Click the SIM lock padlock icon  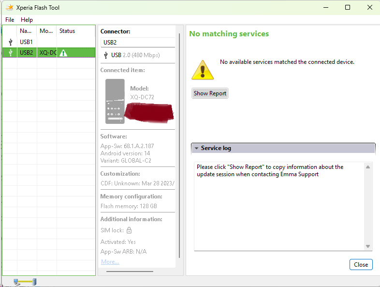click(x=129, y=230)
